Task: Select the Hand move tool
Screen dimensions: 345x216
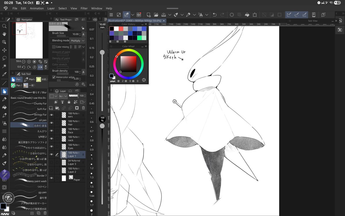Action: point(4,34)
